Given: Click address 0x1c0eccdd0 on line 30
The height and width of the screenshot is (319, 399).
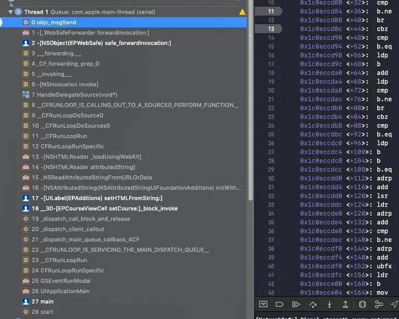Looking at the screenshot, I should click(321, 178).
